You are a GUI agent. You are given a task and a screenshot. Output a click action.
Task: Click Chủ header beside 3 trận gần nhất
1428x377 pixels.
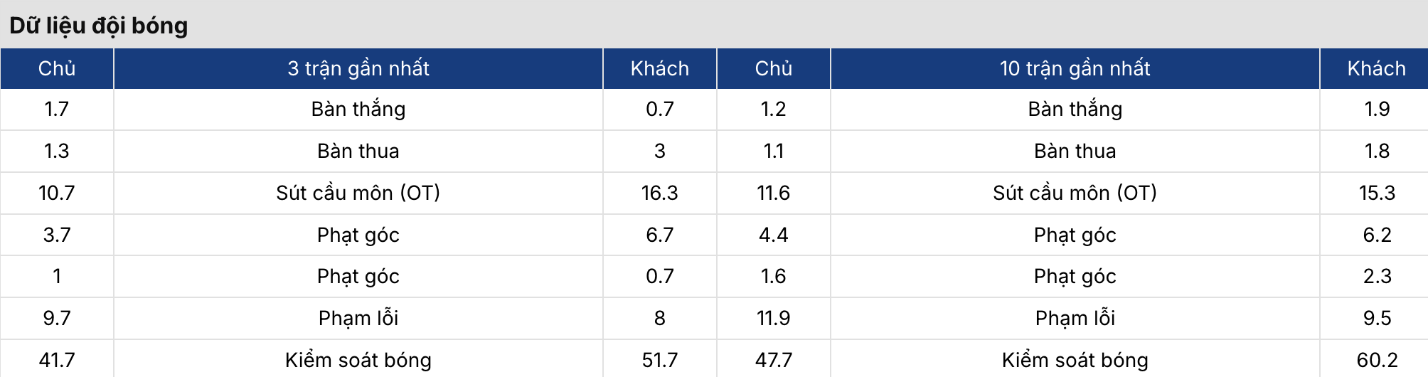tap(57, 68)
